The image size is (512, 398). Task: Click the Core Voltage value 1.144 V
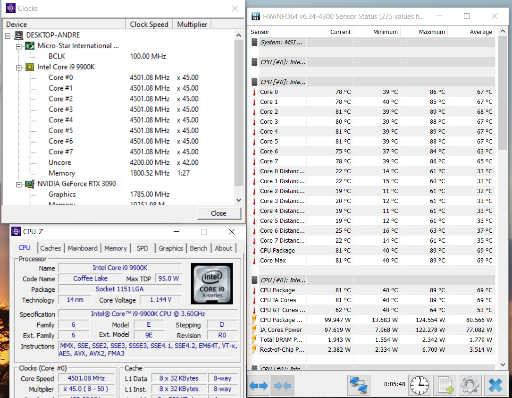[160, 300]
